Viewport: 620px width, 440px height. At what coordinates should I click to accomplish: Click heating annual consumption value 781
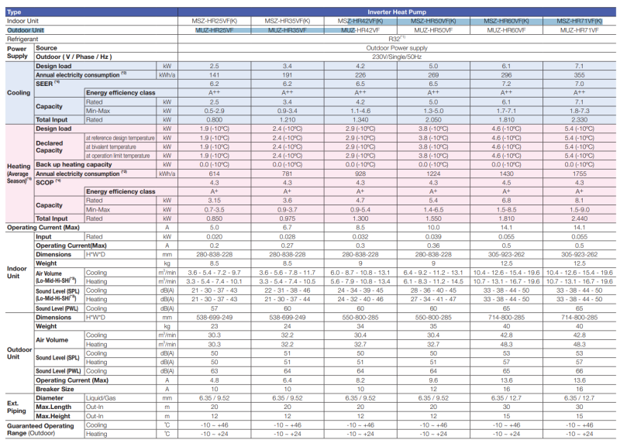(x=288, y=174)
